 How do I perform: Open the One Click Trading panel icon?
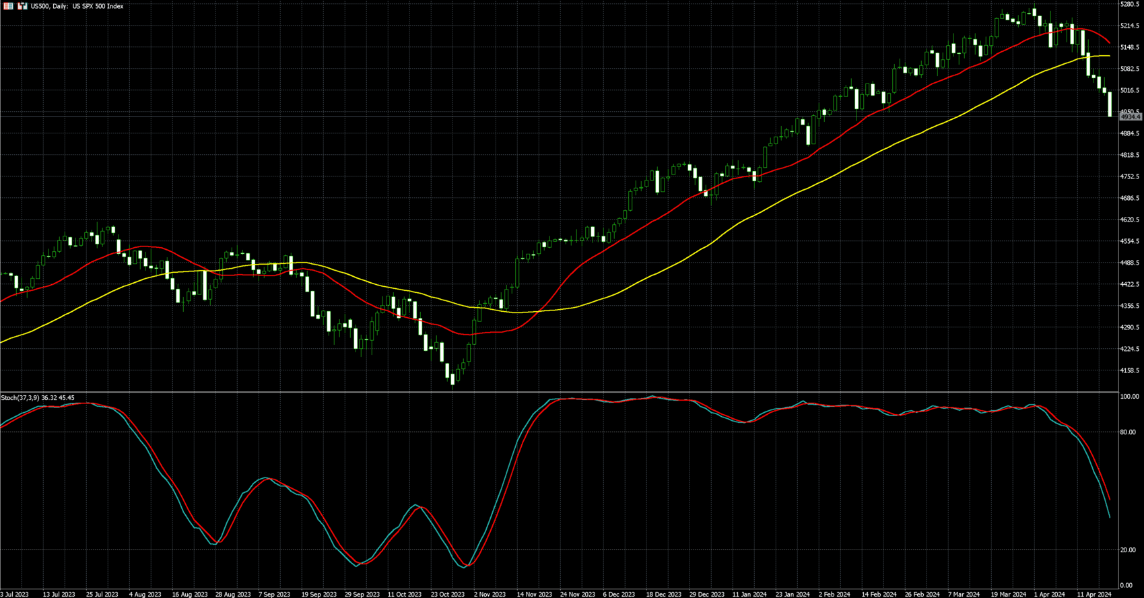tap(22, 6)
